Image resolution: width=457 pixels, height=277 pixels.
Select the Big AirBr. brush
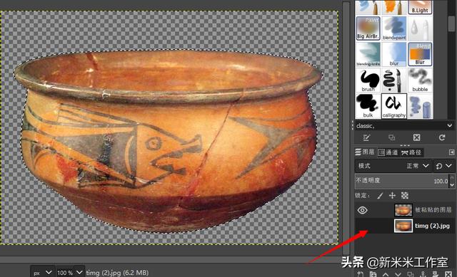368,28
